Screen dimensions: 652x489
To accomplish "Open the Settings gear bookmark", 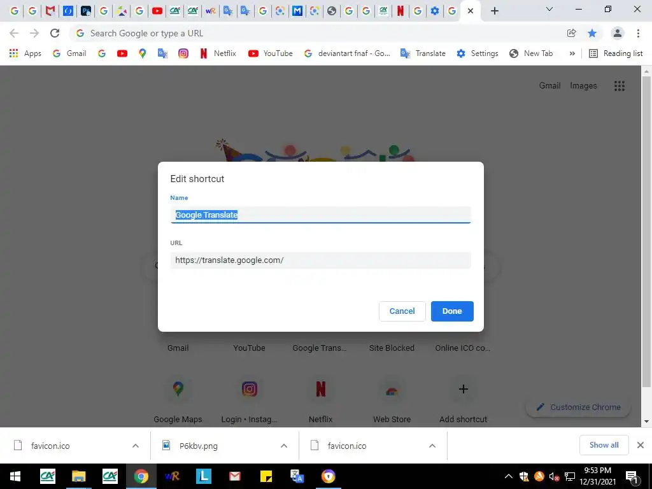I will 478,53.
